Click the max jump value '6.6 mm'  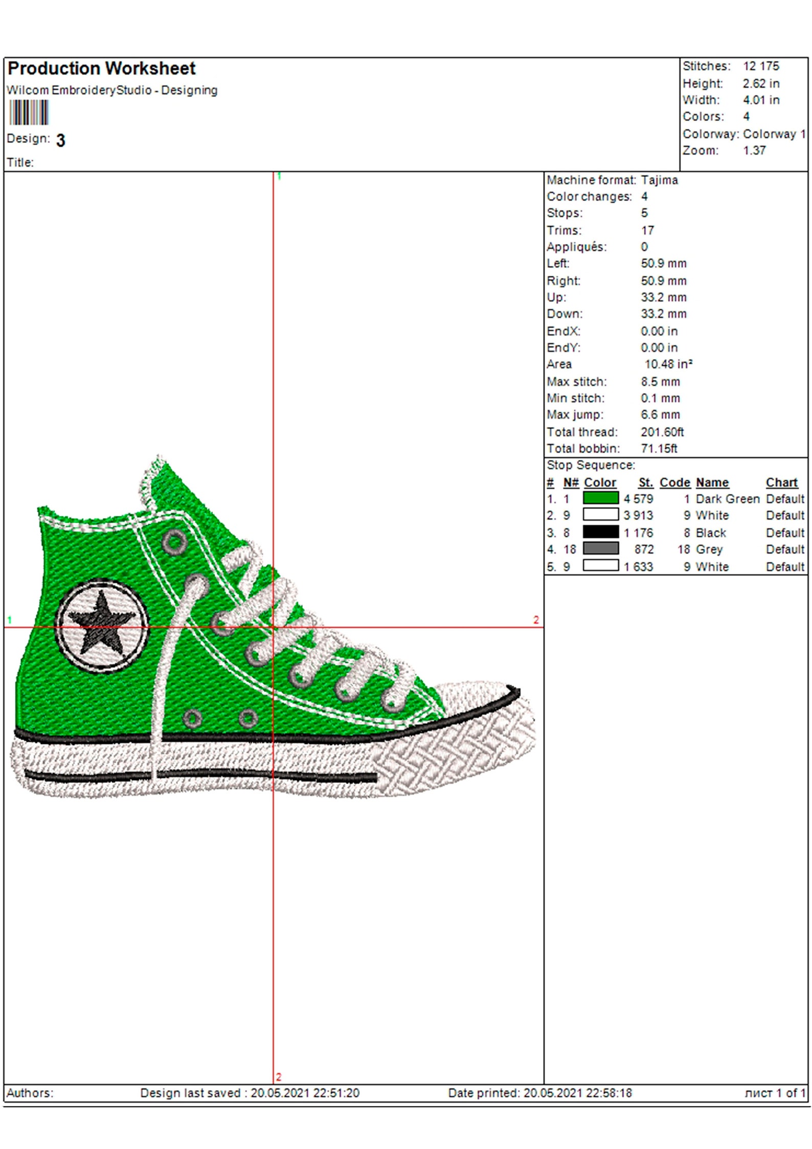[661, 414]
